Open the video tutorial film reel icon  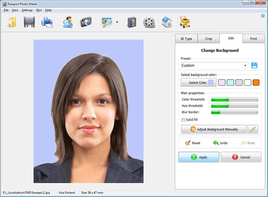pos(149,23)
